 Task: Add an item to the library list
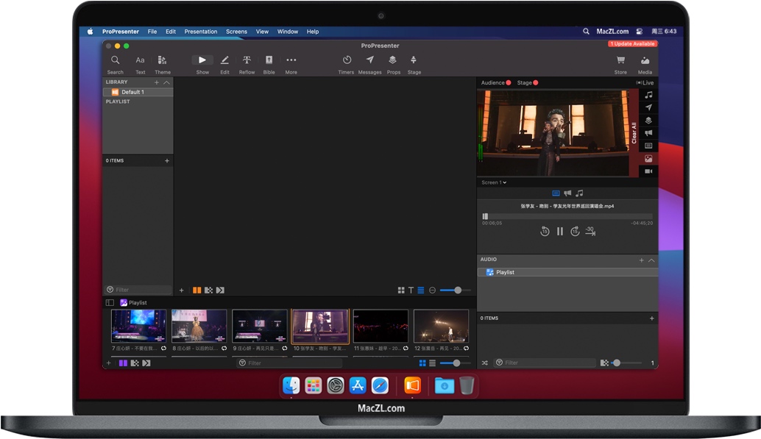click(x=167, y=160)
